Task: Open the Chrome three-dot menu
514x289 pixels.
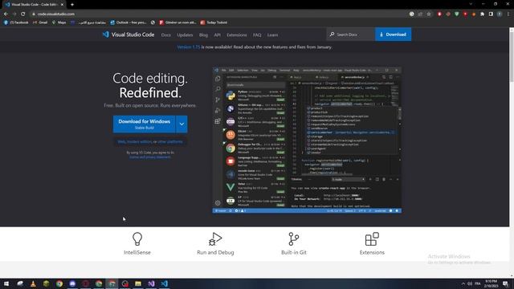Action: tap(508, 14)
